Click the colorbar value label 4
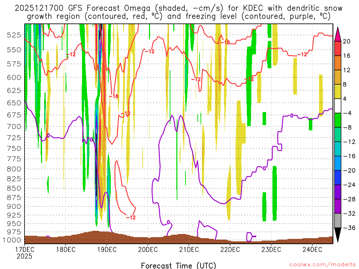The height and width of the screenshot is (269, 359). point(345,99)
